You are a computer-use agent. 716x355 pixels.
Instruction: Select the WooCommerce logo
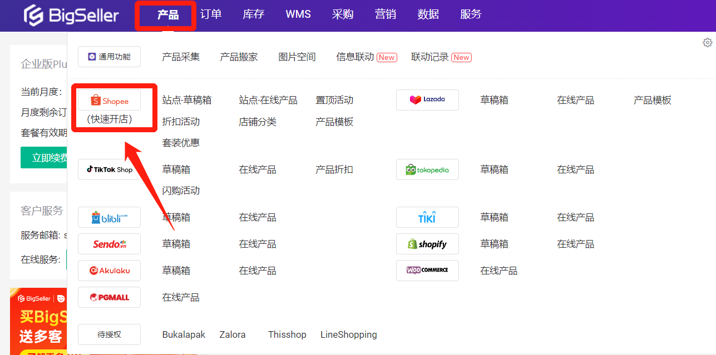[x=427, y=271]
